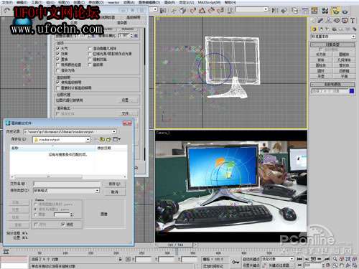Select the Lights creation category icon

tap(327, 29)
